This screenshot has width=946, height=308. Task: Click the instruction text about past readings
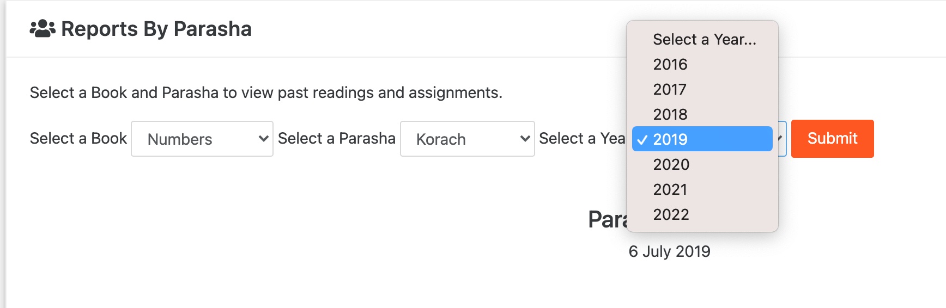(266, 93)
